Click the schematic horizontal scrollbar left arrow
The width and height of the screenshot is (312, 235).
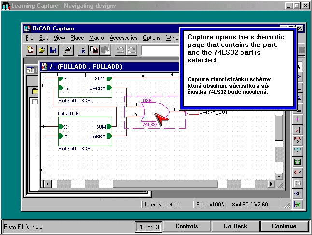click(x=47, y=184)
